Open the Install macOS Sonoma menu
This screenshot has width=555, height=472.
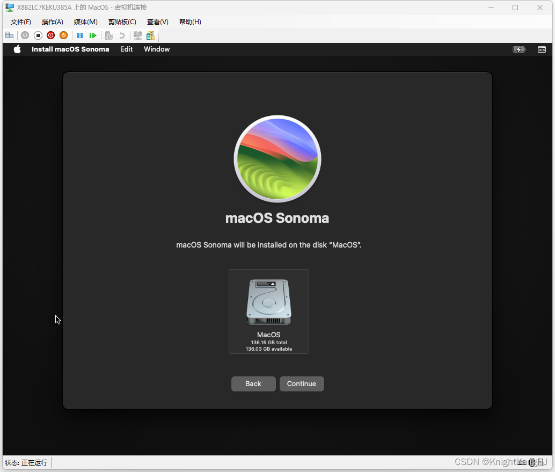click(70, 49)
